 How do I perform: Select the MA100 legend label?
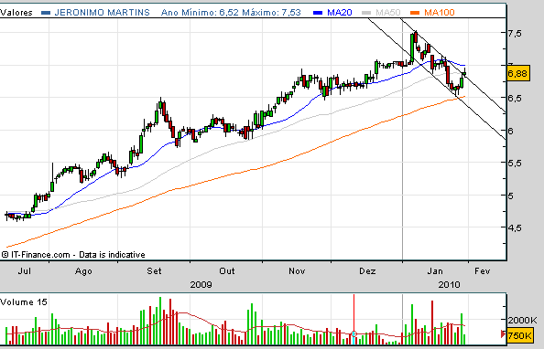[x=440, y=13]
